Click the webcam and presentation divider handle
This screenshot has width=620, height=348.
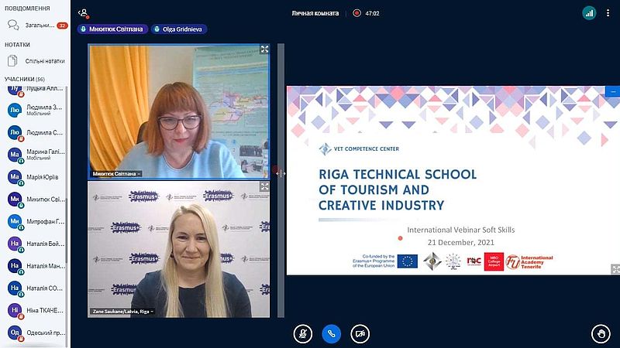[x=281, y=173]
